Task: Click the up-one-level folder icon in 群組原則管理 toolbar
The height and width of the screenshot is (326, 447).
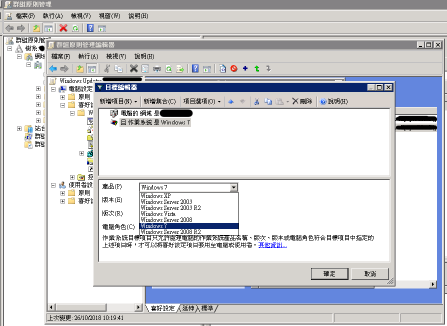Action: coord(36,28)
